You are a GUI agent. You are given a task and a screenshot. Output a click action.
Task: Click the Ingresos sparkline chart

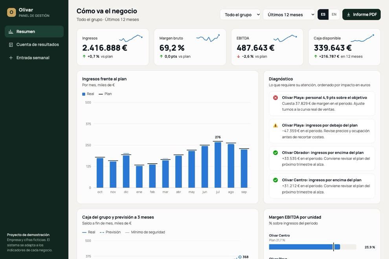click(131, 38)
